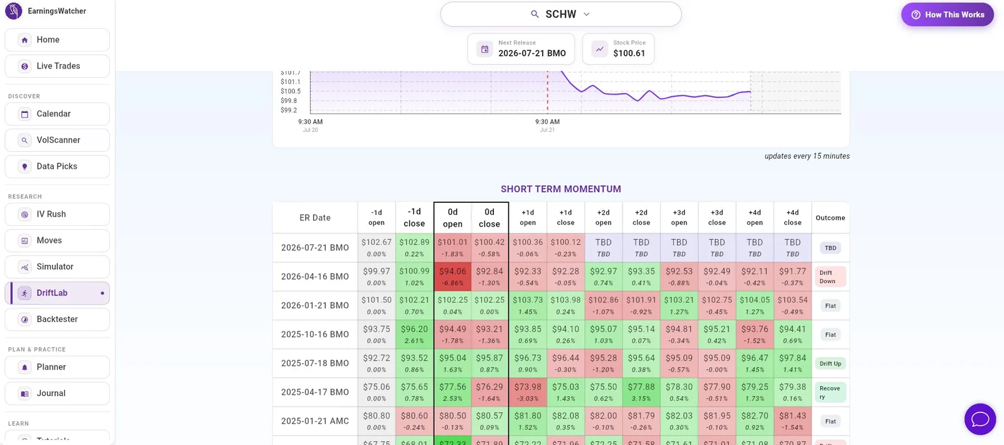This screenshot has height=445, width=1004.
Task: Click the Drift Down outcome badge
Action: (830, 277)
